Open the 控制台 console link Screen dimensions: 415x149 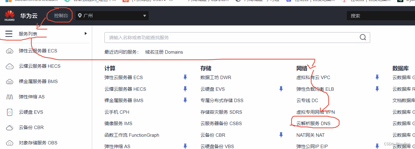(x=61, y=16)
